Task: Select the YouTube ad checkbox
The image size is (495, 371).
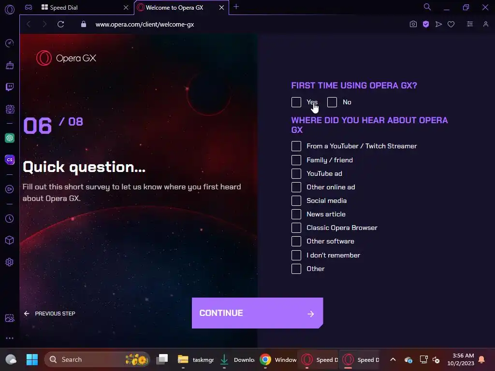Action: pos(296,173)
